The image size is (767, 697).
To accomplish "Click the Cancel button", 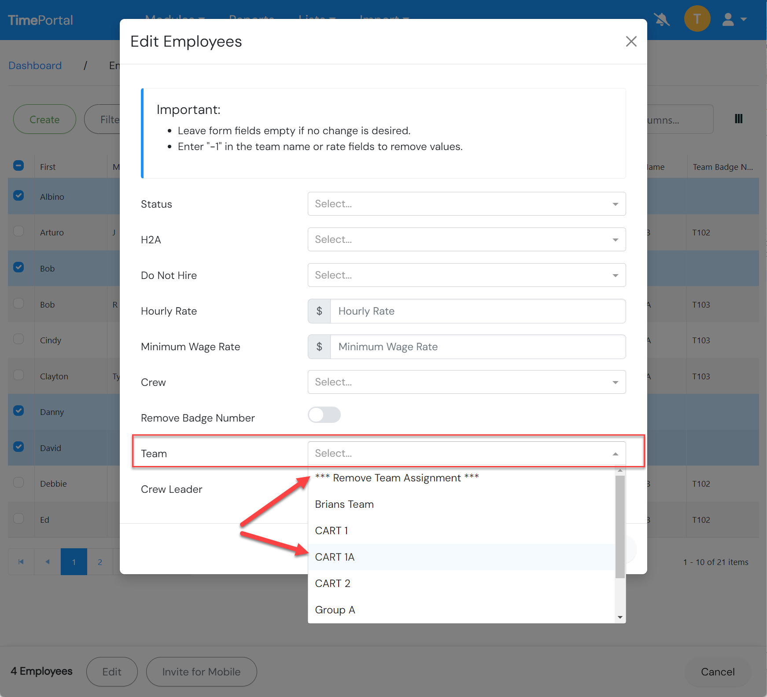I will [x=717, y=672].
